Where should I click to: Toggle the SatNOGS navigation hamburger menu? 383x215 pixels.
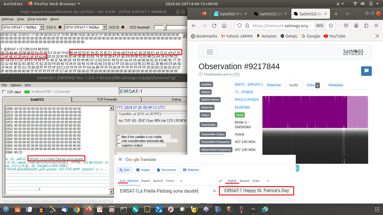(x=210, y=52)
